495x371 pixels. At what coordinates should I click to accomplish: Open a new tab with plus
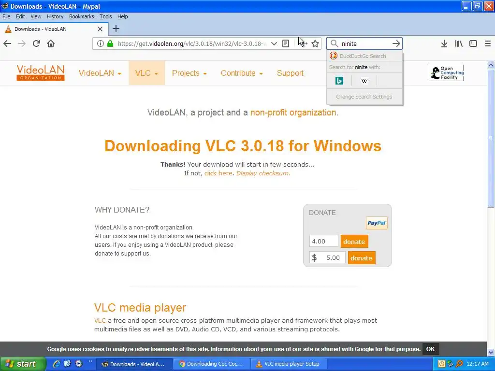[116, 29]
